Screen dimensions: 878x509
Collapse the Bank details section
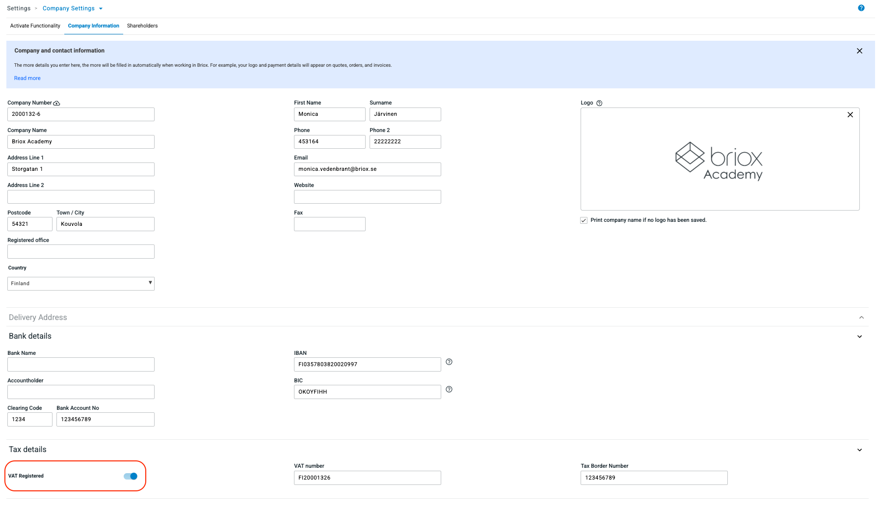(859, 337)
